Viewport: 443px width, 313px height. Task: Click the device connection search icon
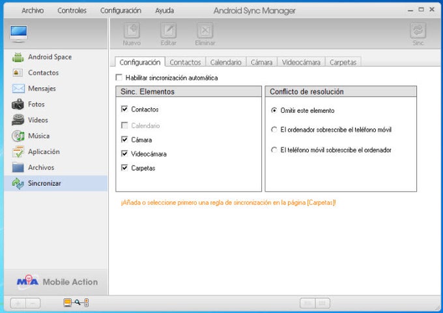76,303
